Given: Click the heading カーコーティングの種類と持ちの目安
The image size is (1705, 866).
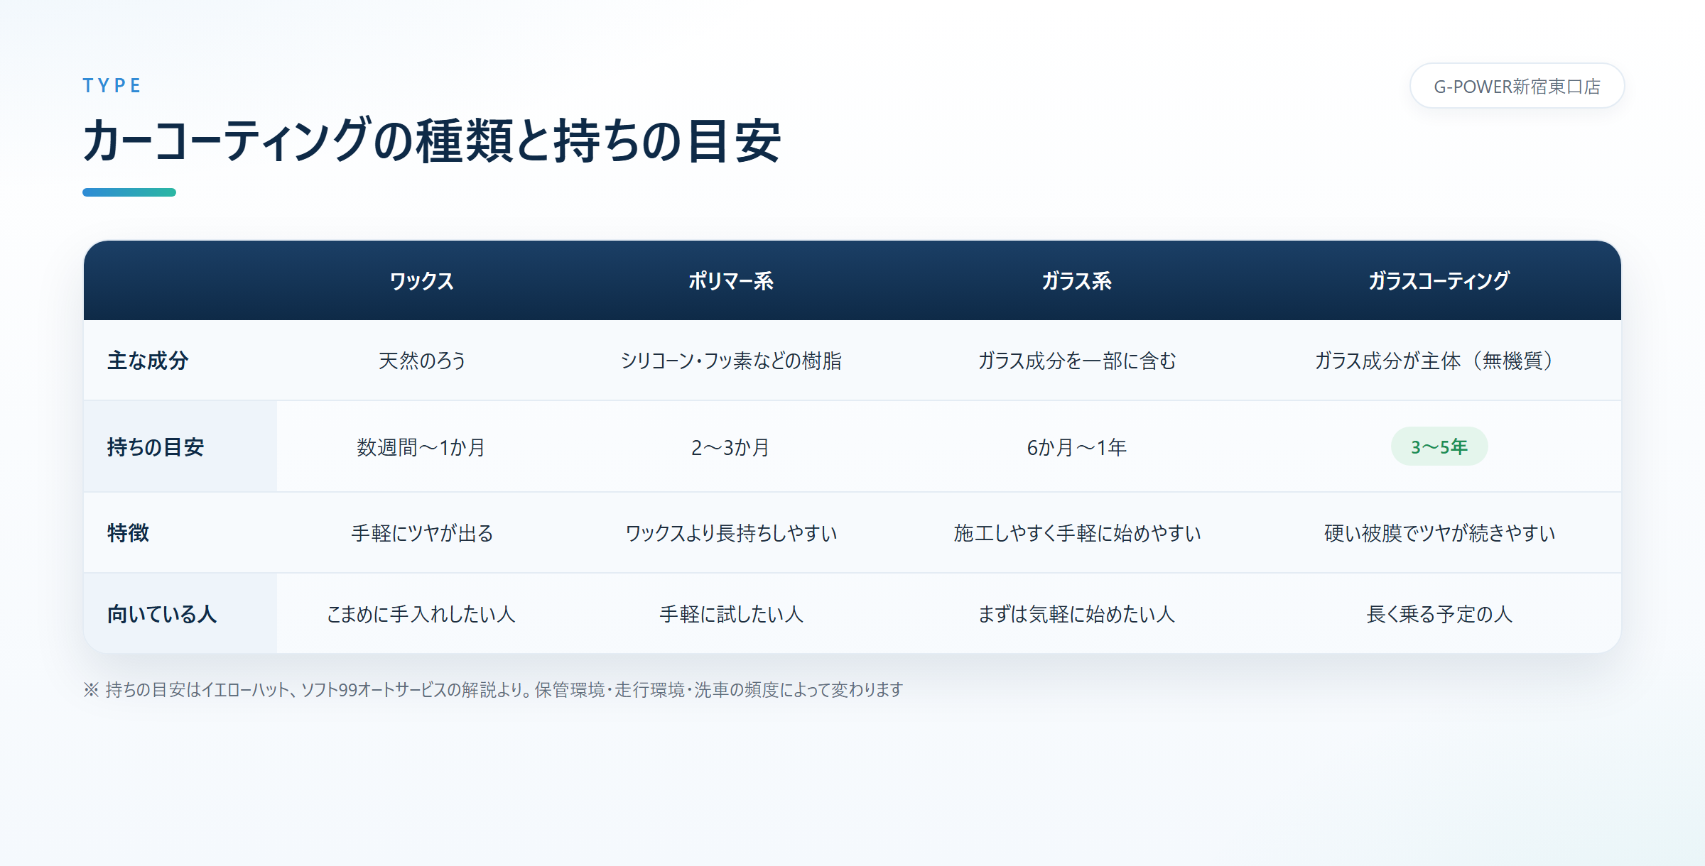Looking at the screenshot, I should tap(432, 141).
